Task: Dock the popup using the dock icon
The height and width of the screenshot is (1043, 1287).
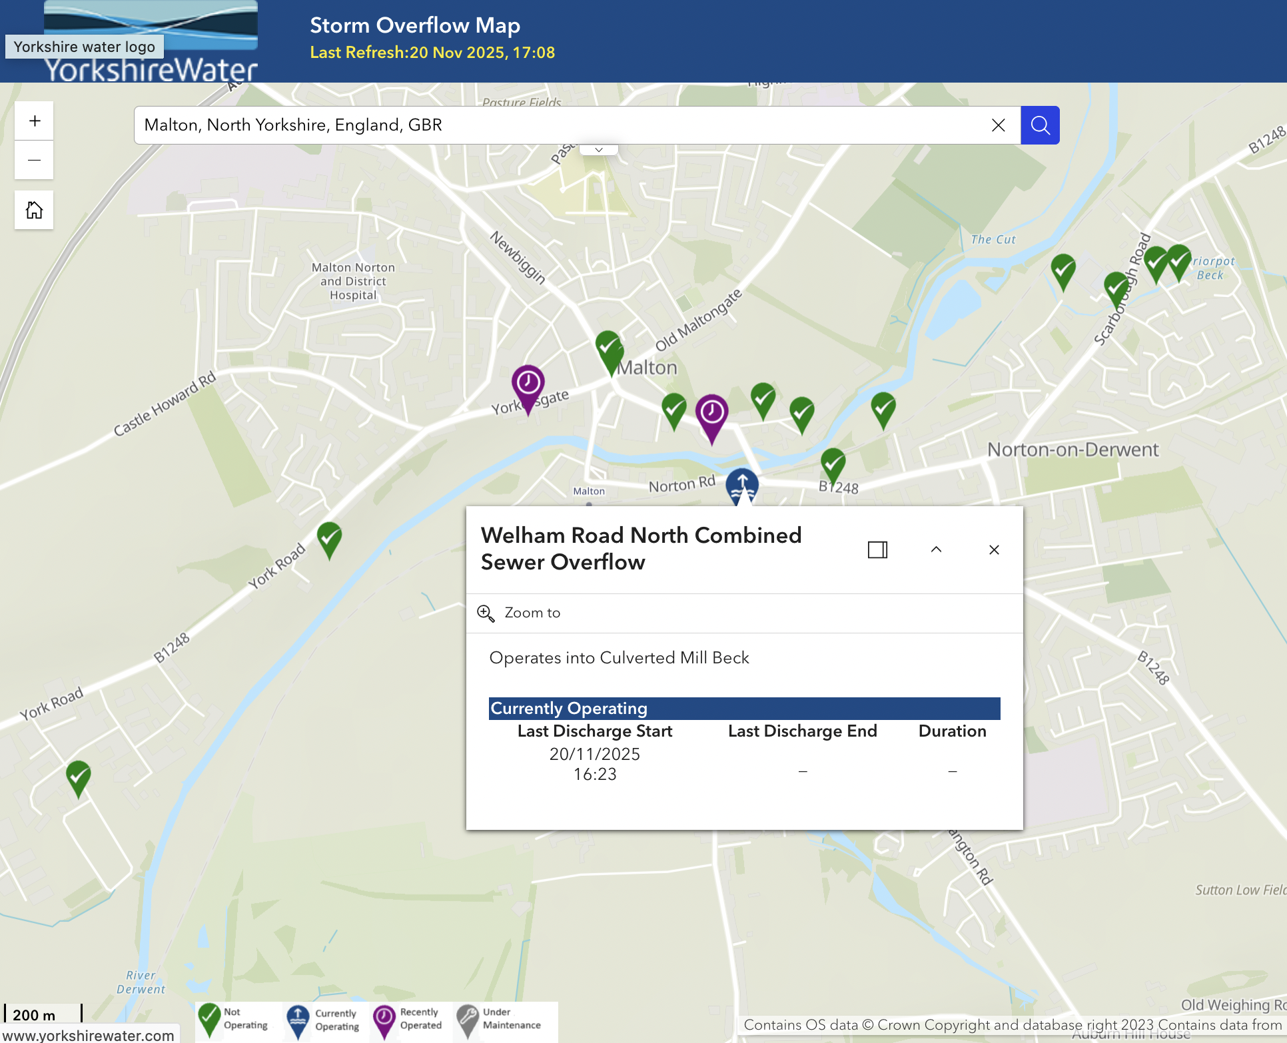Action: (877, 550)
